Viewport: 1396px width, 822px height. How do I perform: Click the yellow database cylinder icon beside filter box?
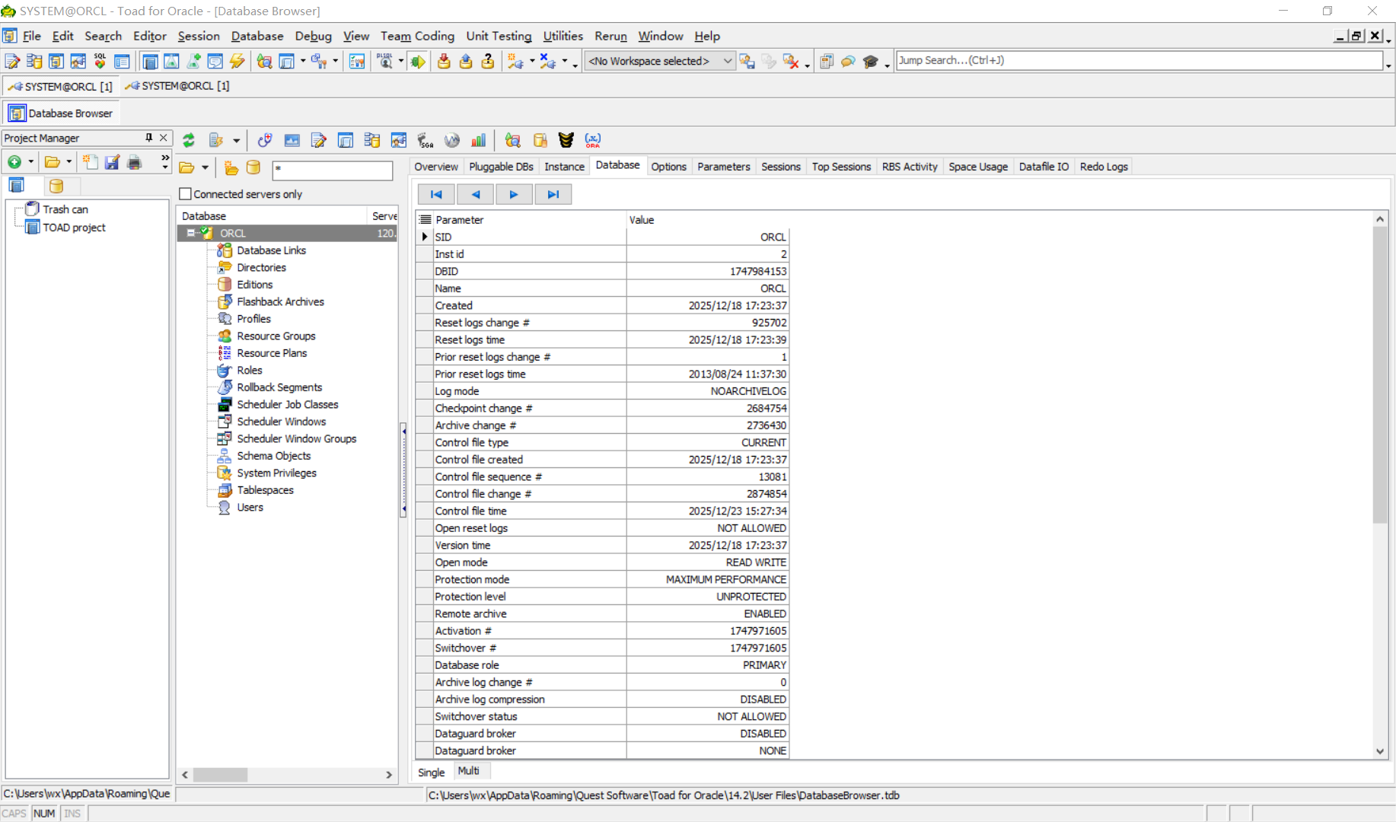pos(253,168)
